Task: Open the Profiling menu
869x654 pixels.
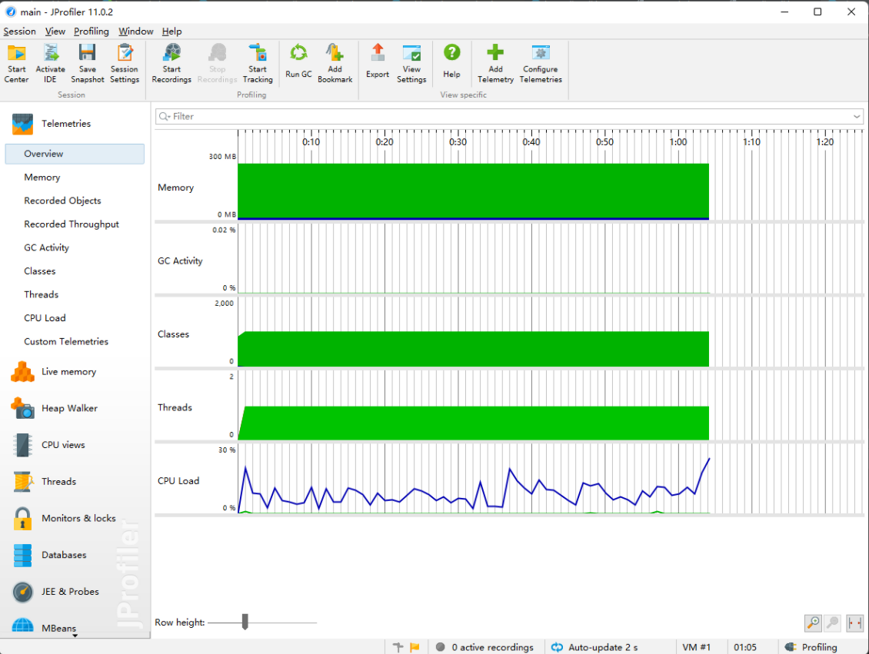Action: 92,32
